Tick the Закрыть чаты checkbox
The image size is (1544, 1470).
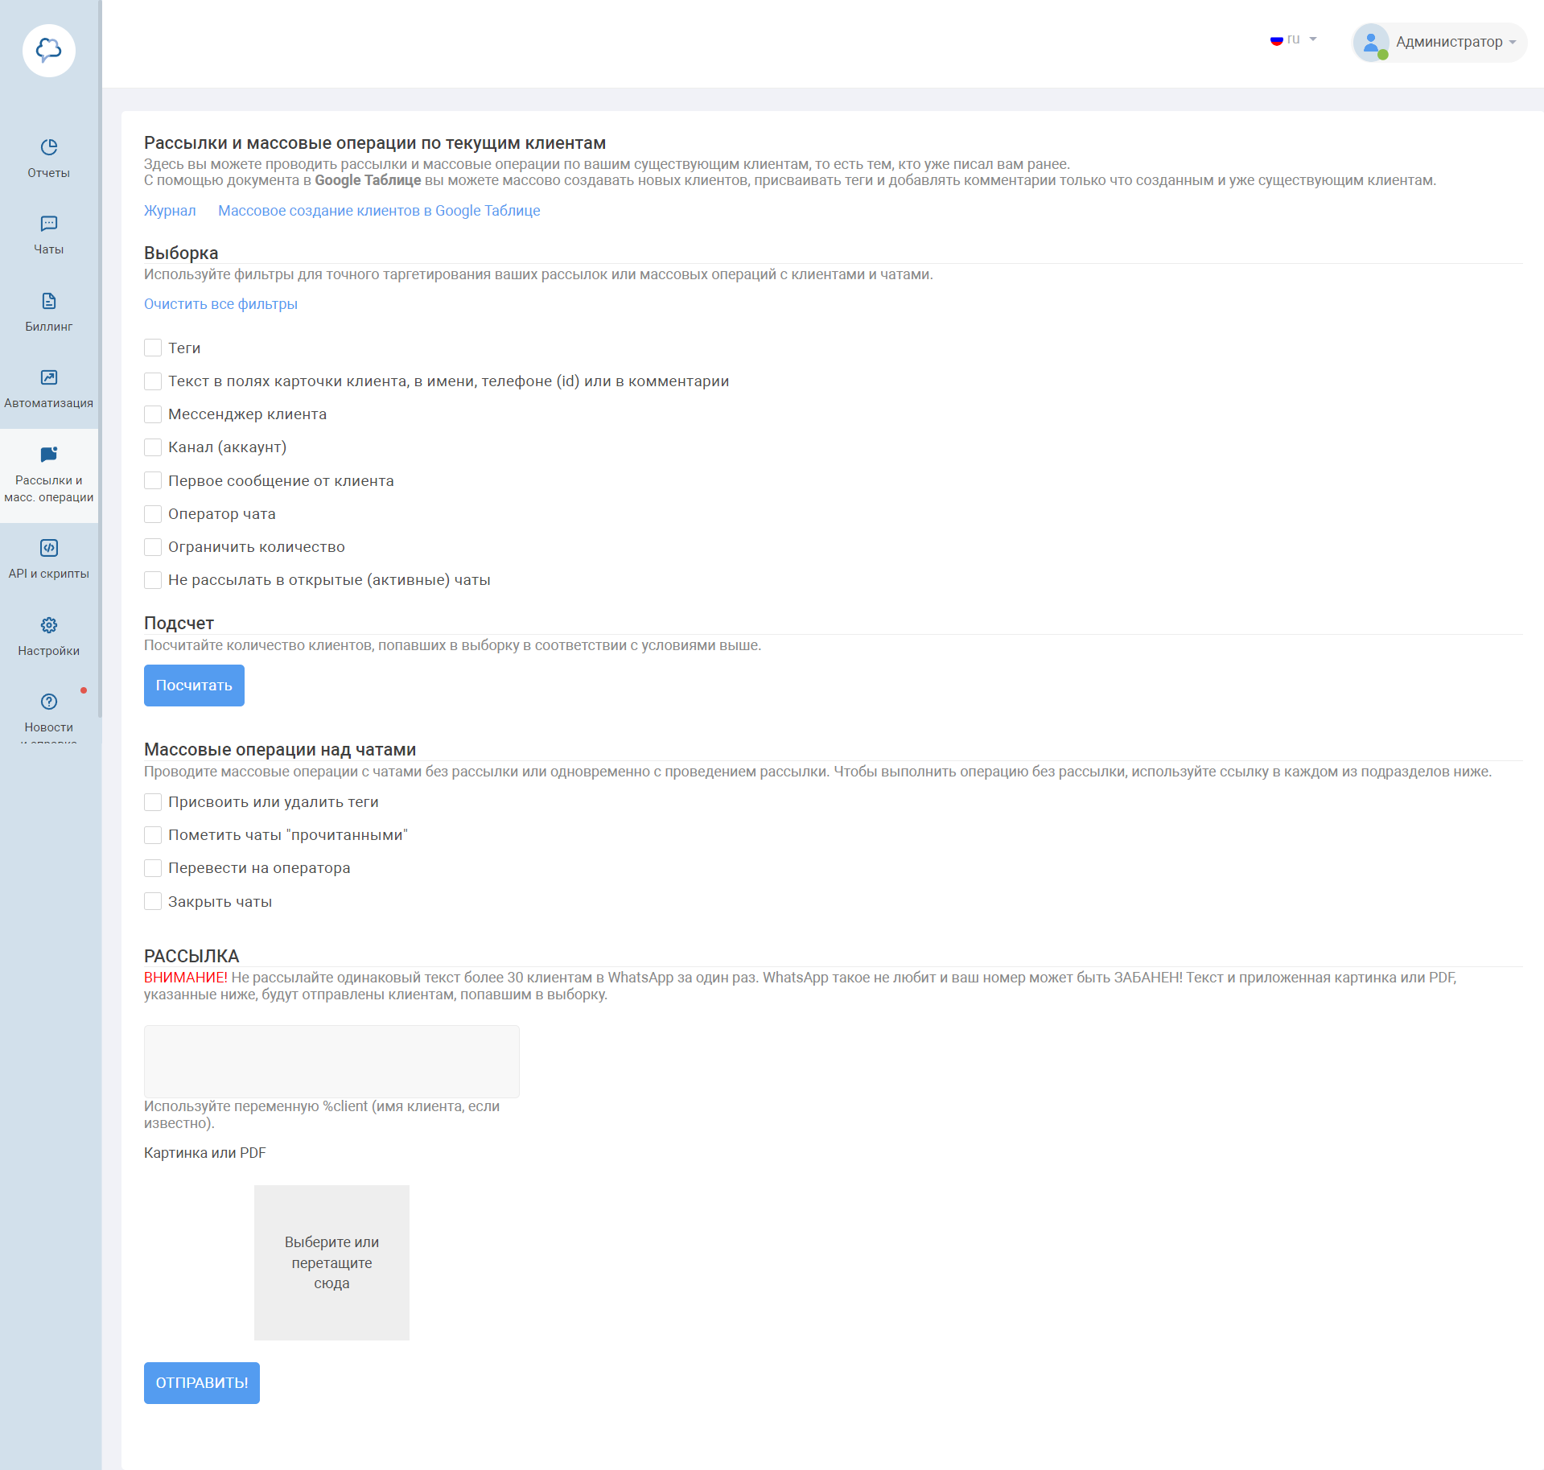coord(153,901)
